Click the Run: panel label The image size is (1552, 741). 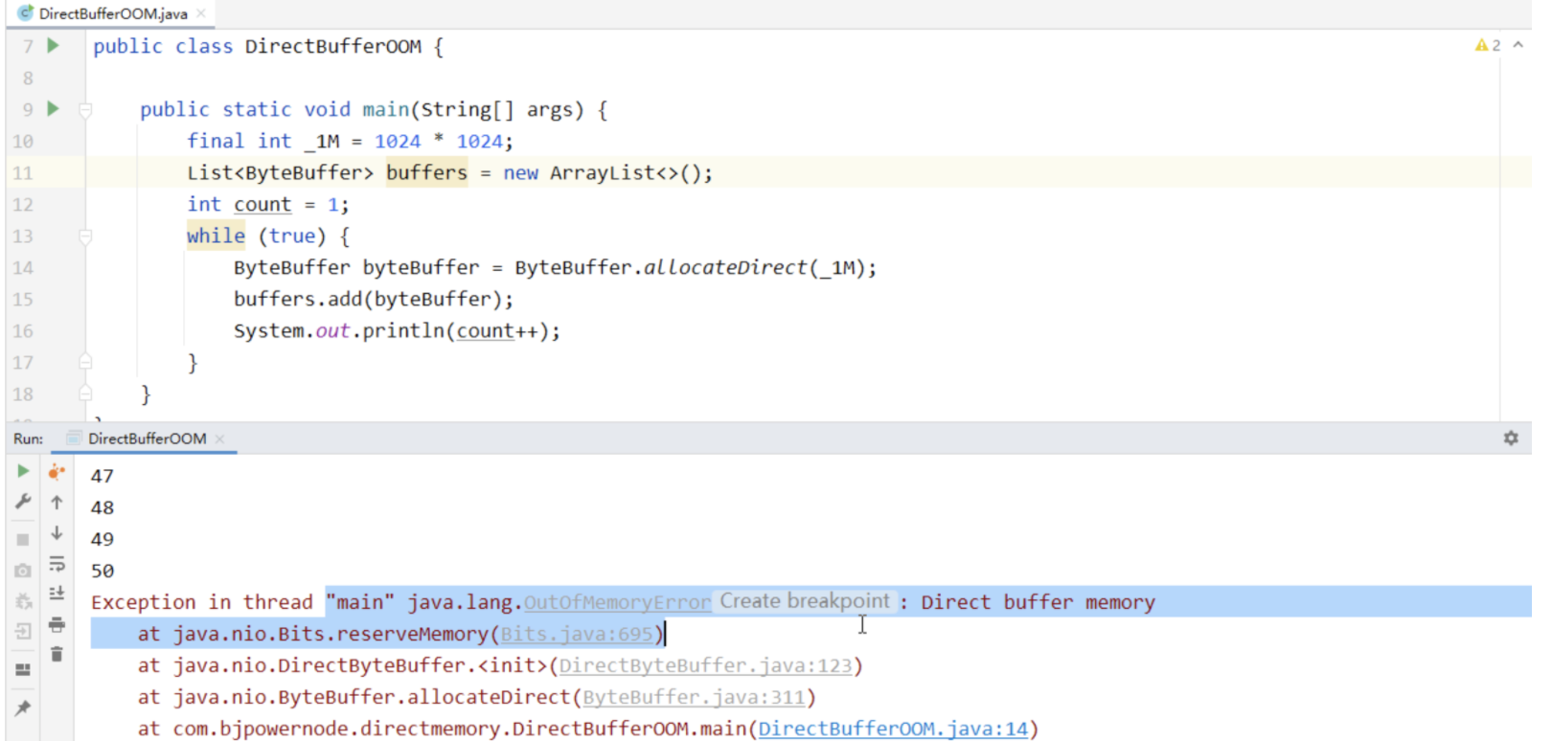click(x=28, y=438)
